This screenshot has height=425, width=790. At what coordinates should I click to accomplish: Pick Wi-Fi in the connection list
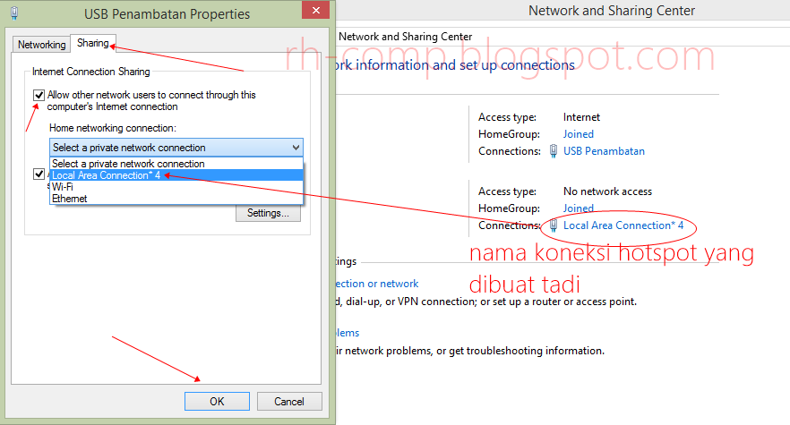point(63,187)
